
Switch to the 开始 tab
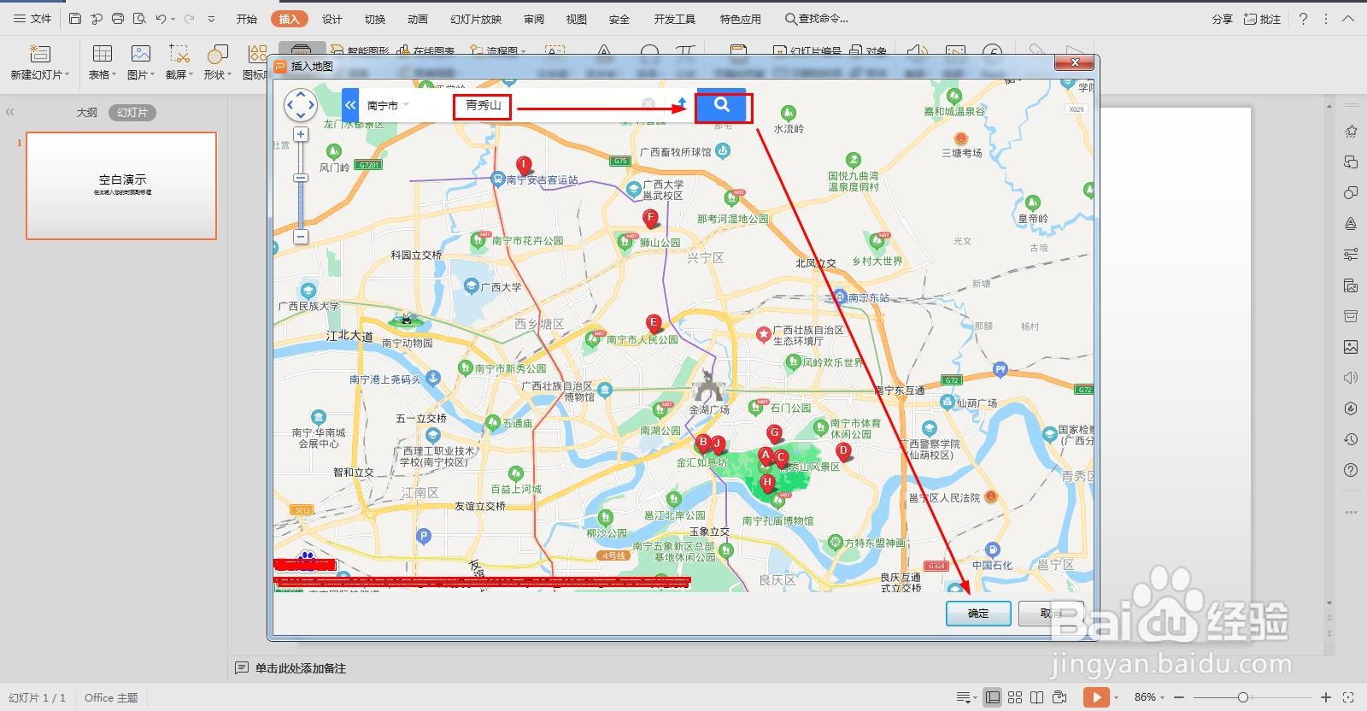[x=247, y=19]
